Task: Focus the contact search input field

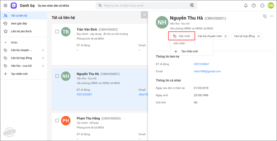Action: 143,5
